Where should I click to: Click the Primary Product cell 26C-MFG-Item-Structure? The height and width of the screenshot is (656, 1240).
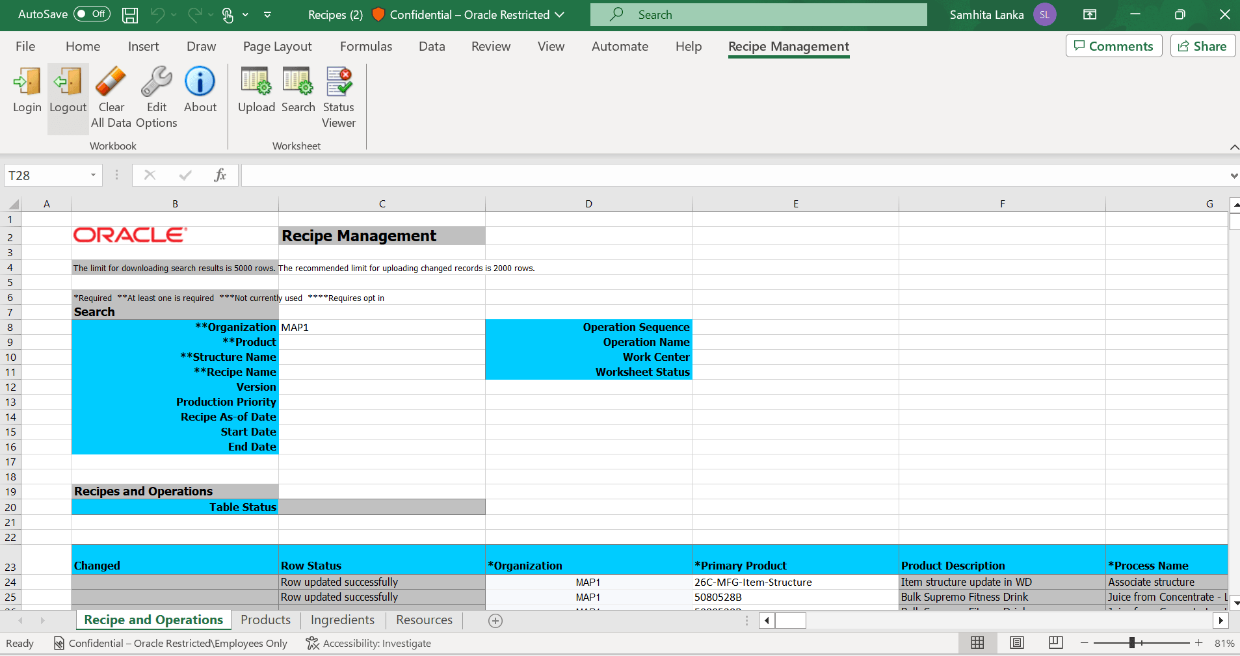795,582
